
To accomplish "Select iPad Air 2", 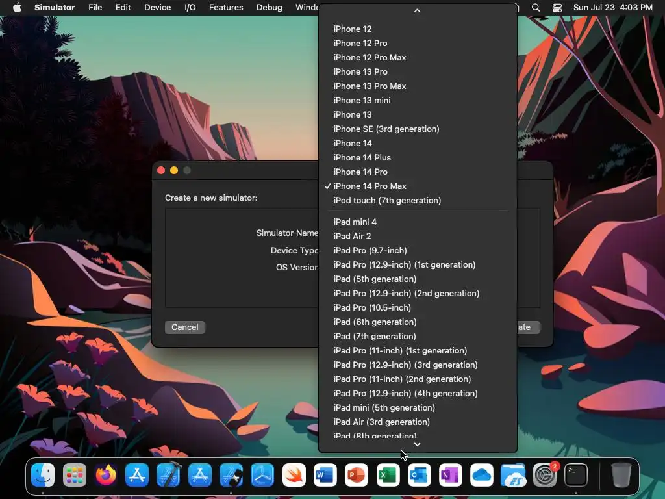I will (418, 237).
